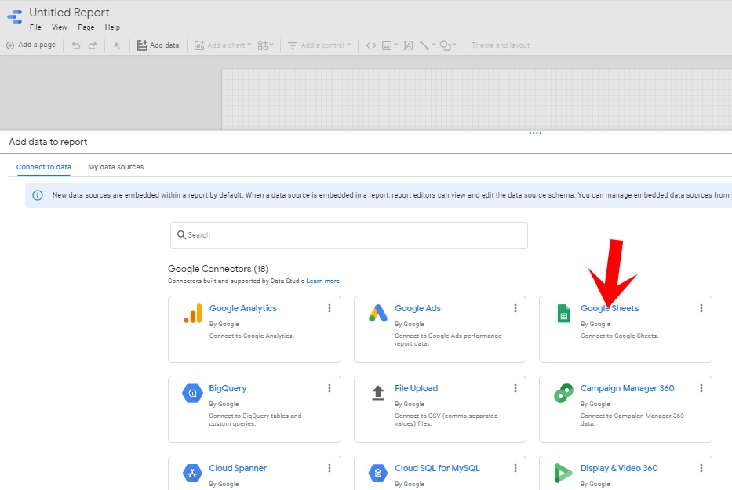Switch to My data sources tab
Screen dimensions: 732x490
click(116, 167)
